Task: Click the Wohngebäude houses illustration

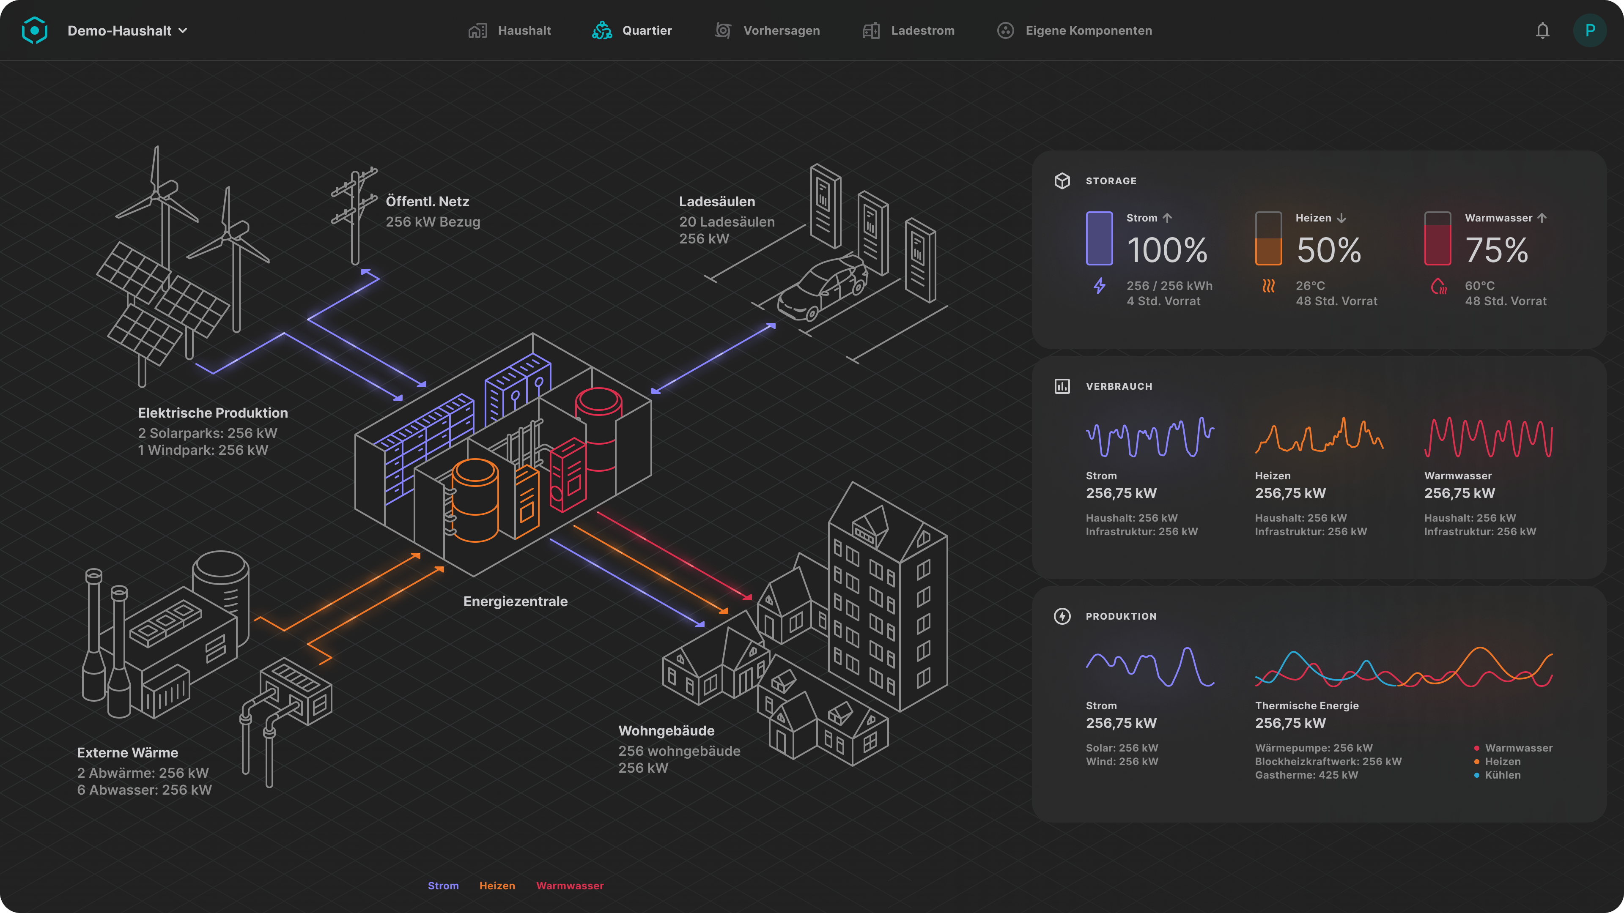Action: tap(805, 624)
